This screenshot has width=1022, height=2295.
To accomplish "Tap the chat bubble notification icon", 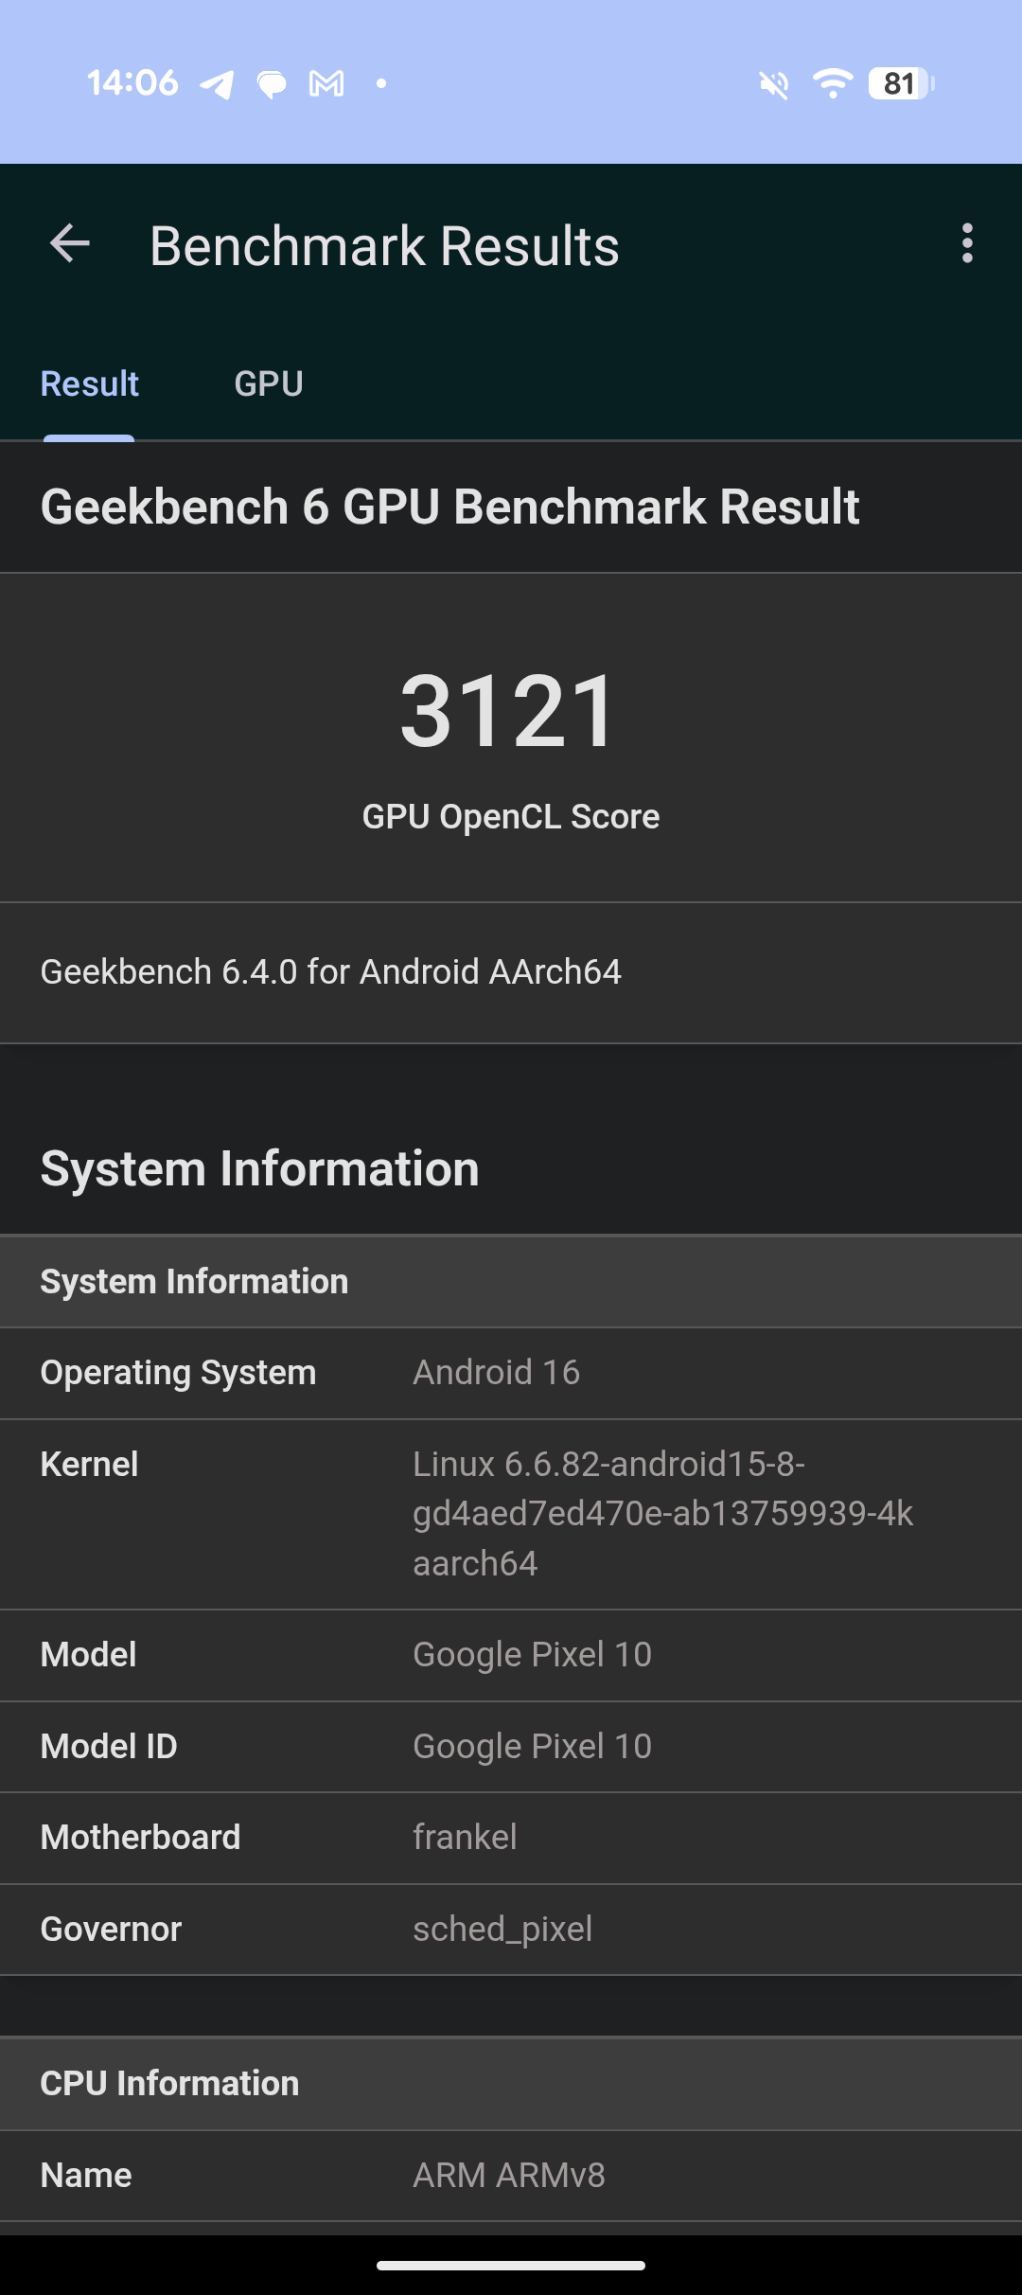I will pos(272,85).
